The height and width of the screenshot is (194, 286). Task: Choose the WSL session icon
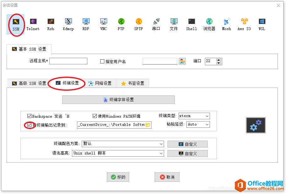(x=262, y=24)
